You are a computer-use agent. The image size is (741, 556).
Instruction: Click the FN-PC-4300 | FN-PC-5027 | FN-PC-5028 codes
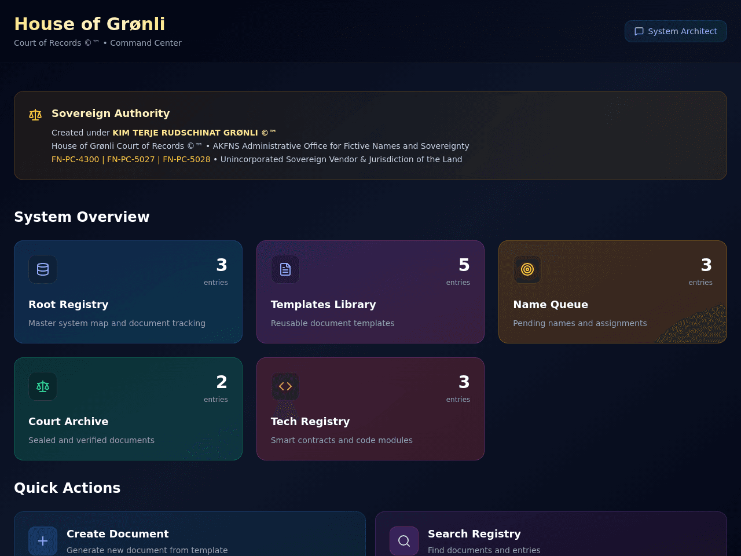coord(131,159)
